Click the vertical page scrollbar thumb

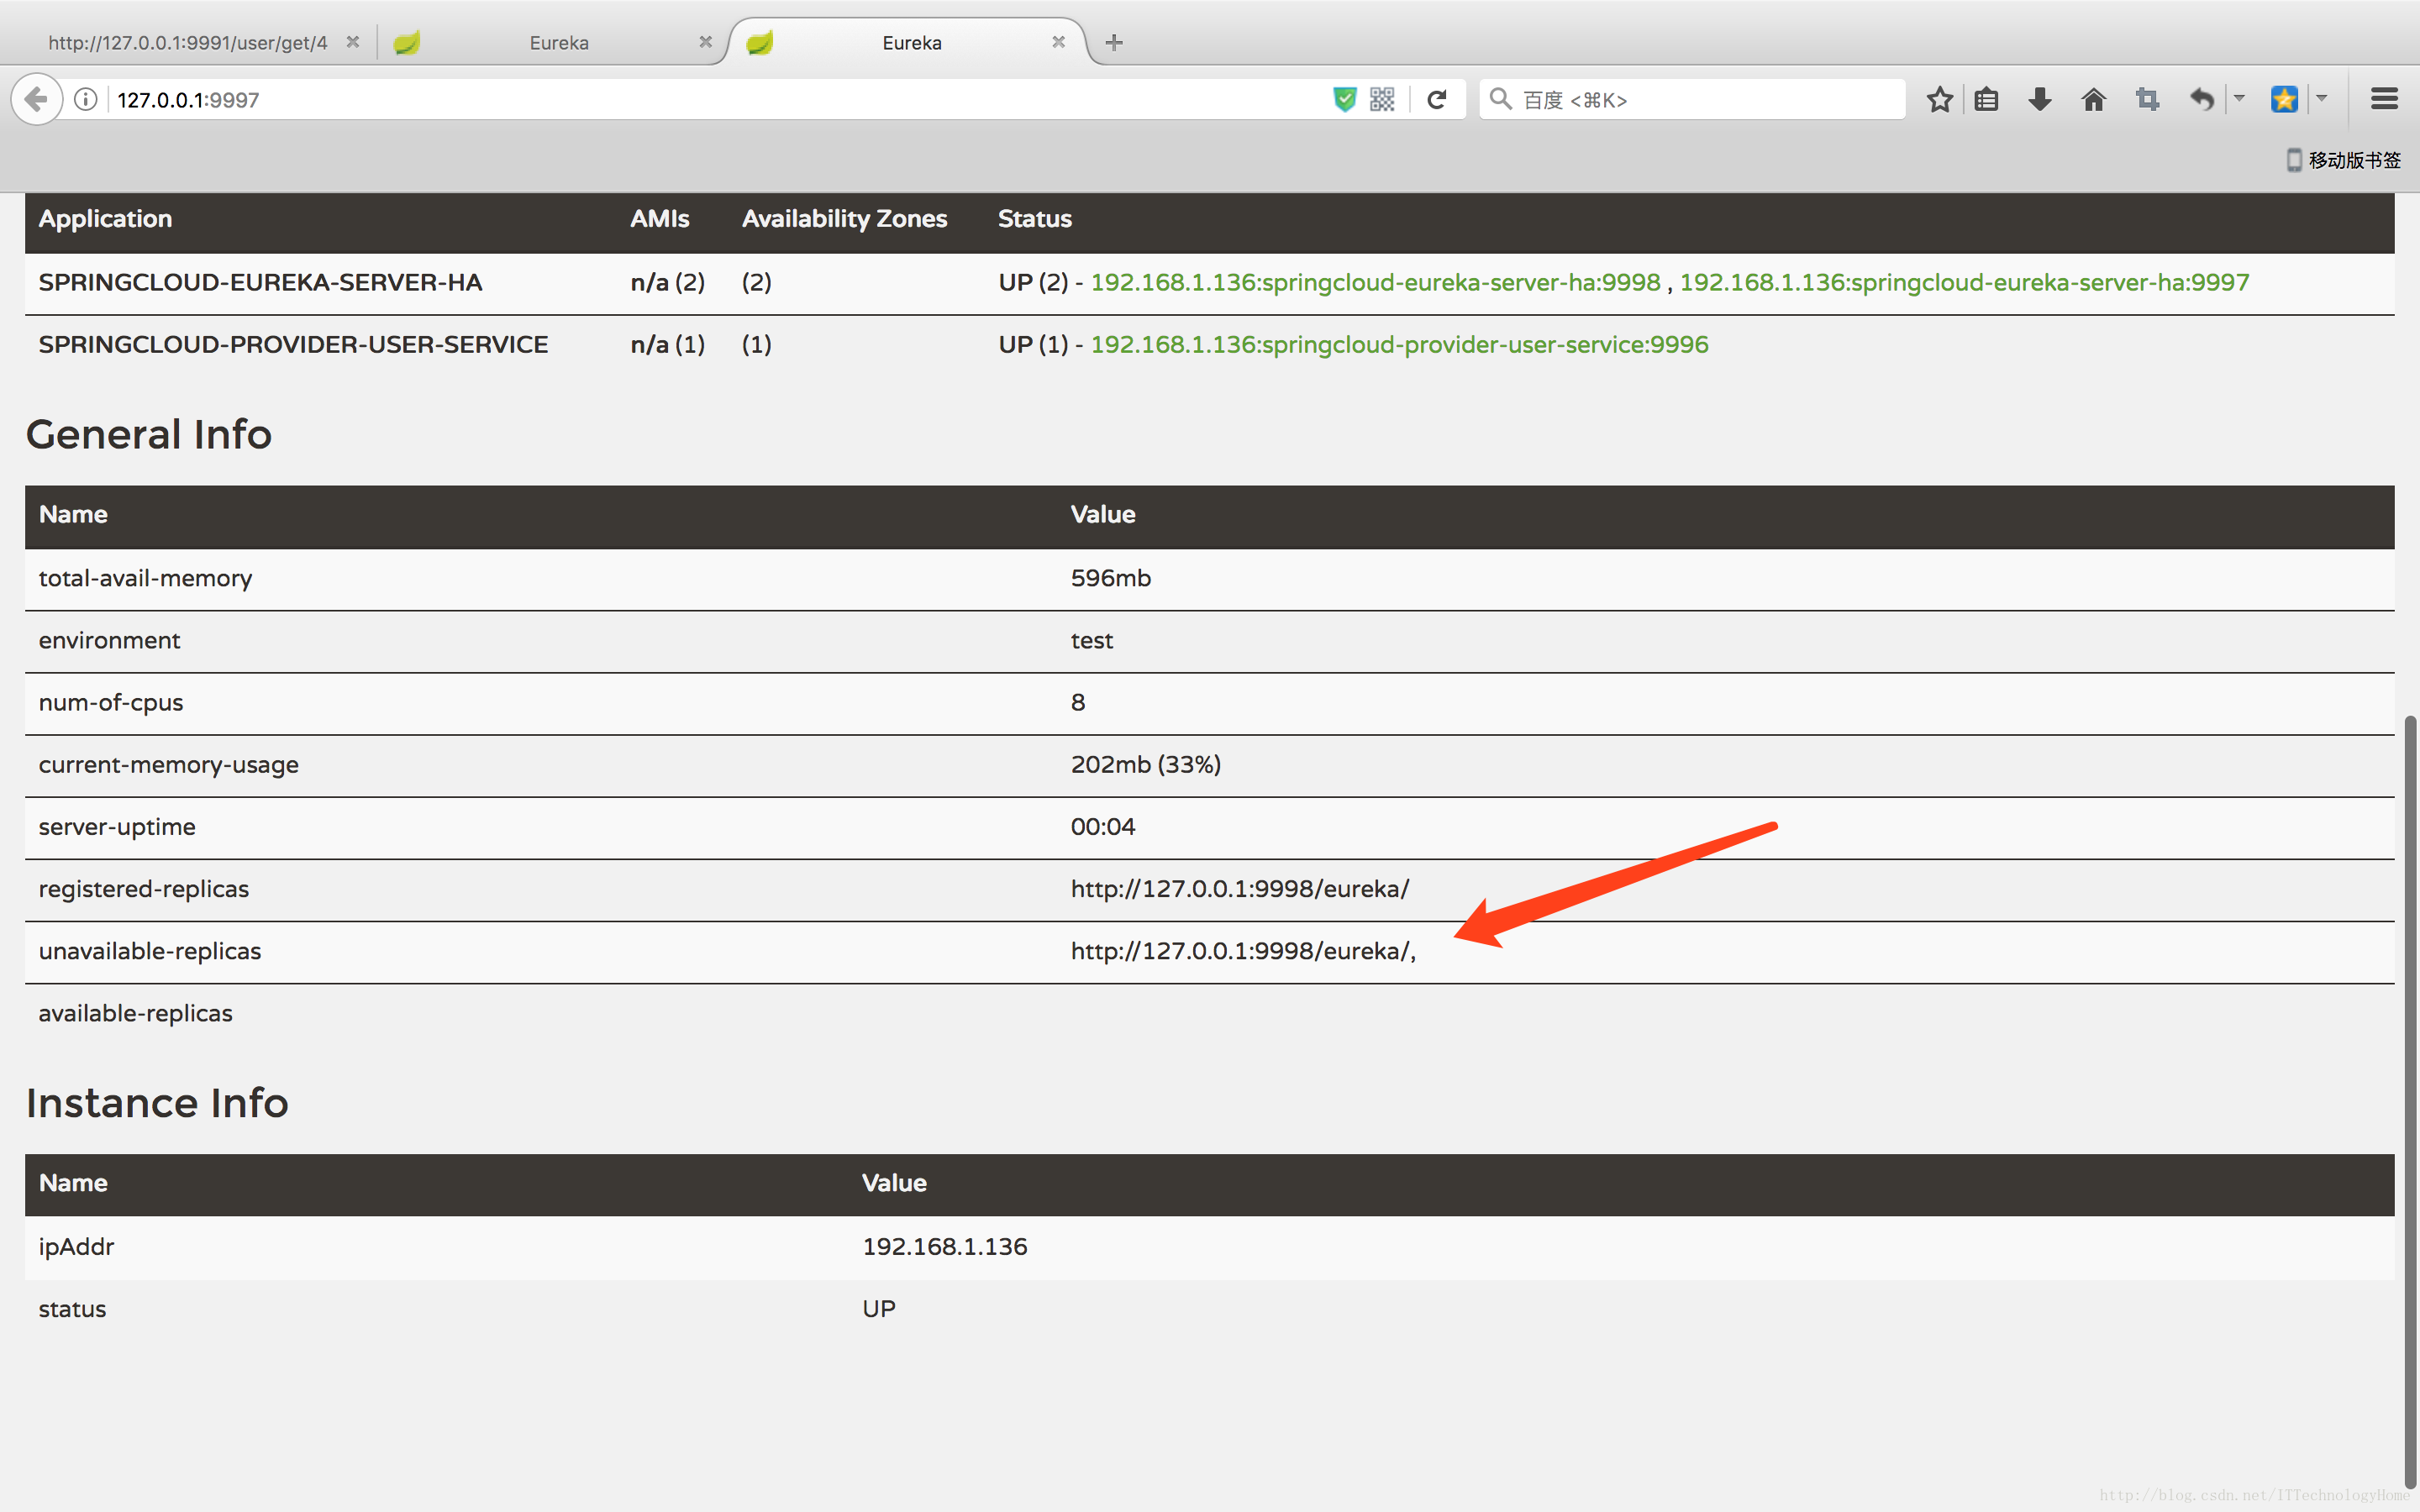(2410, 1100)
